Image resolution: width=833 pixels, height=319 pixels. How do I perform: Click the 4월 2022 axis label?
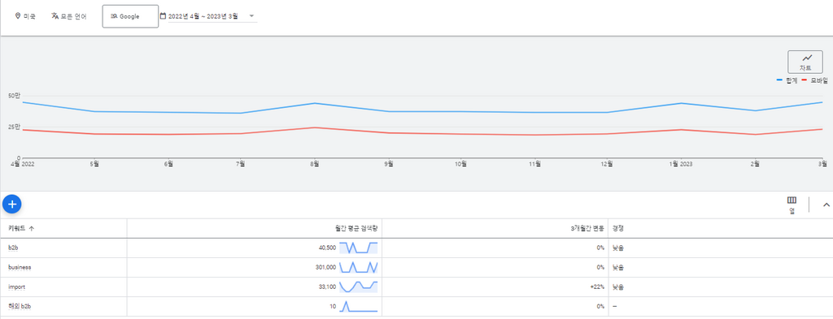[x=22, y=164]
